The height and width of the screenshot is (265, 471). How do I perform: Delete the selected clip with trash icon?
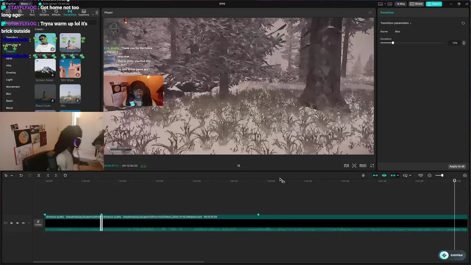tap(65, 176)
